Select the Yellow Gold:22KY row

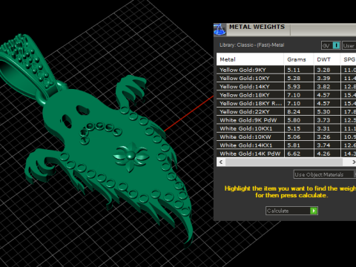click(x=286, y=112)
